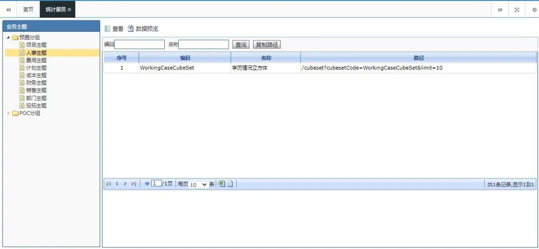Close the 统计服务 tab
Viewport: 539px width, 249px height.
[x=69, y=9]
